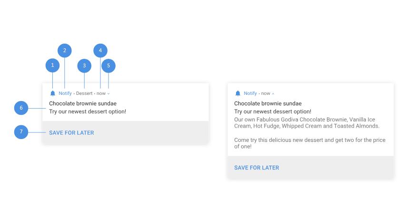Click the 'now' timestamp in the left notification
Image resolution: width=404 pixels, height=223 pixels.
101,93
